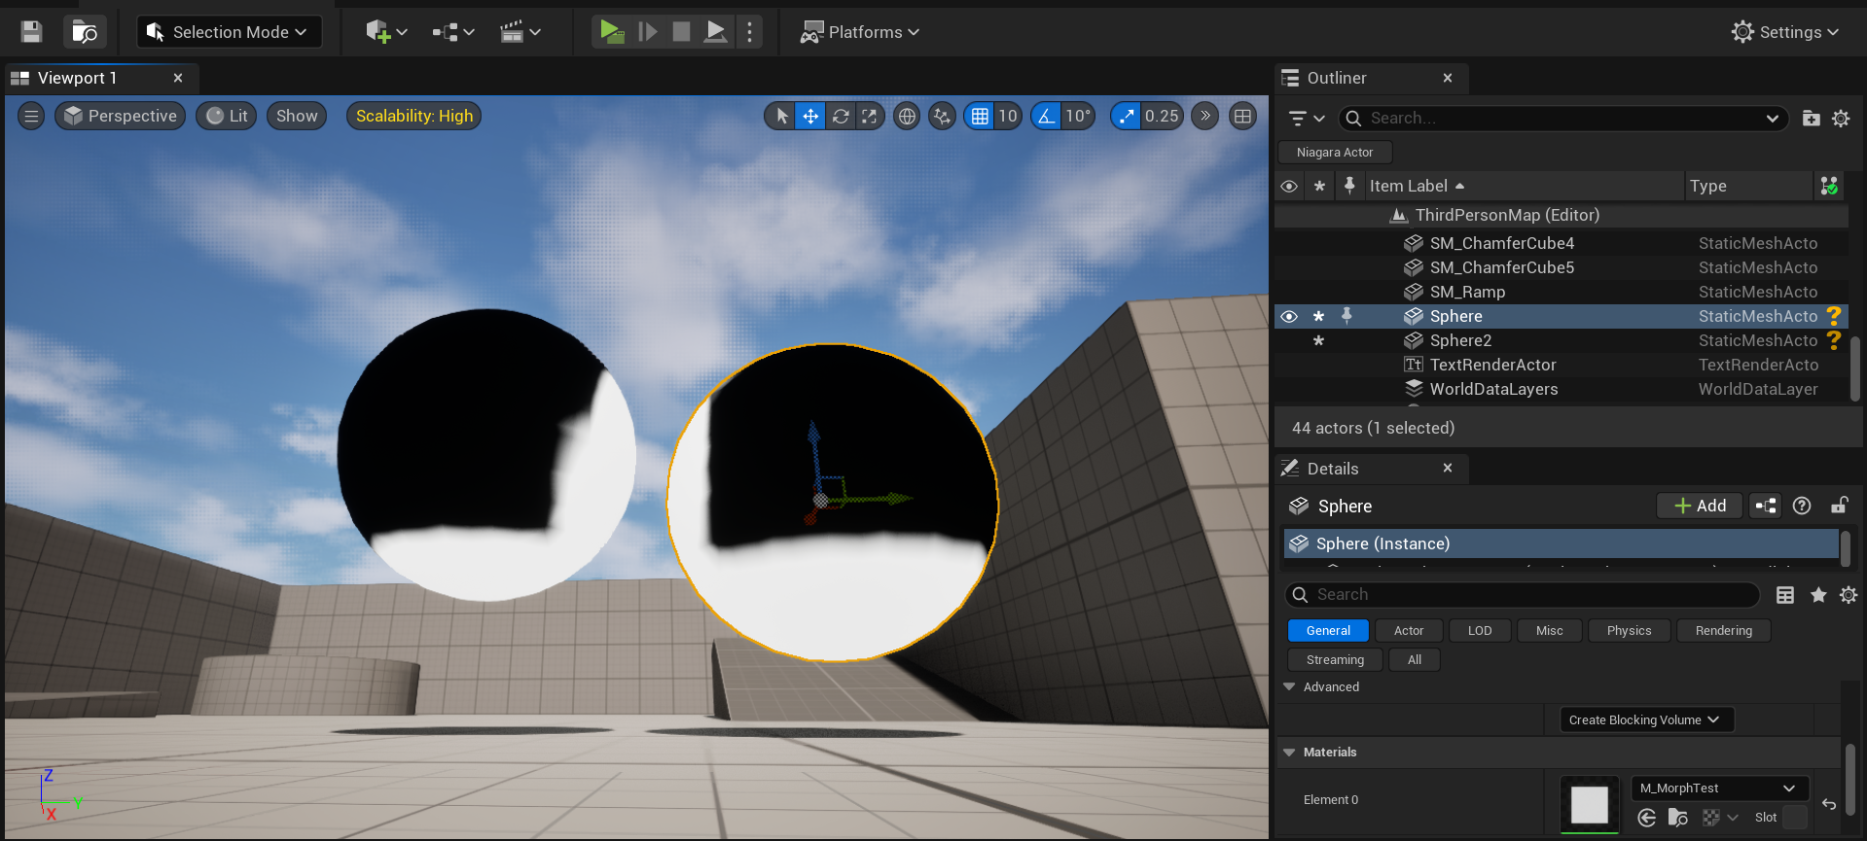Open the Selection Mode dropdown
The width and height of the screenshot is (1867, 841).
[x=229, y=32]
